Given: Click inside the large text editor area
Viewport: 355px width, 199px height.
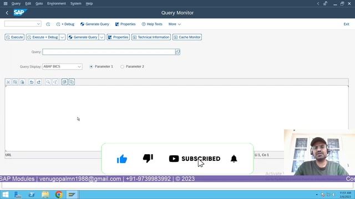Looking at the screenshot, I should point(176,118).
